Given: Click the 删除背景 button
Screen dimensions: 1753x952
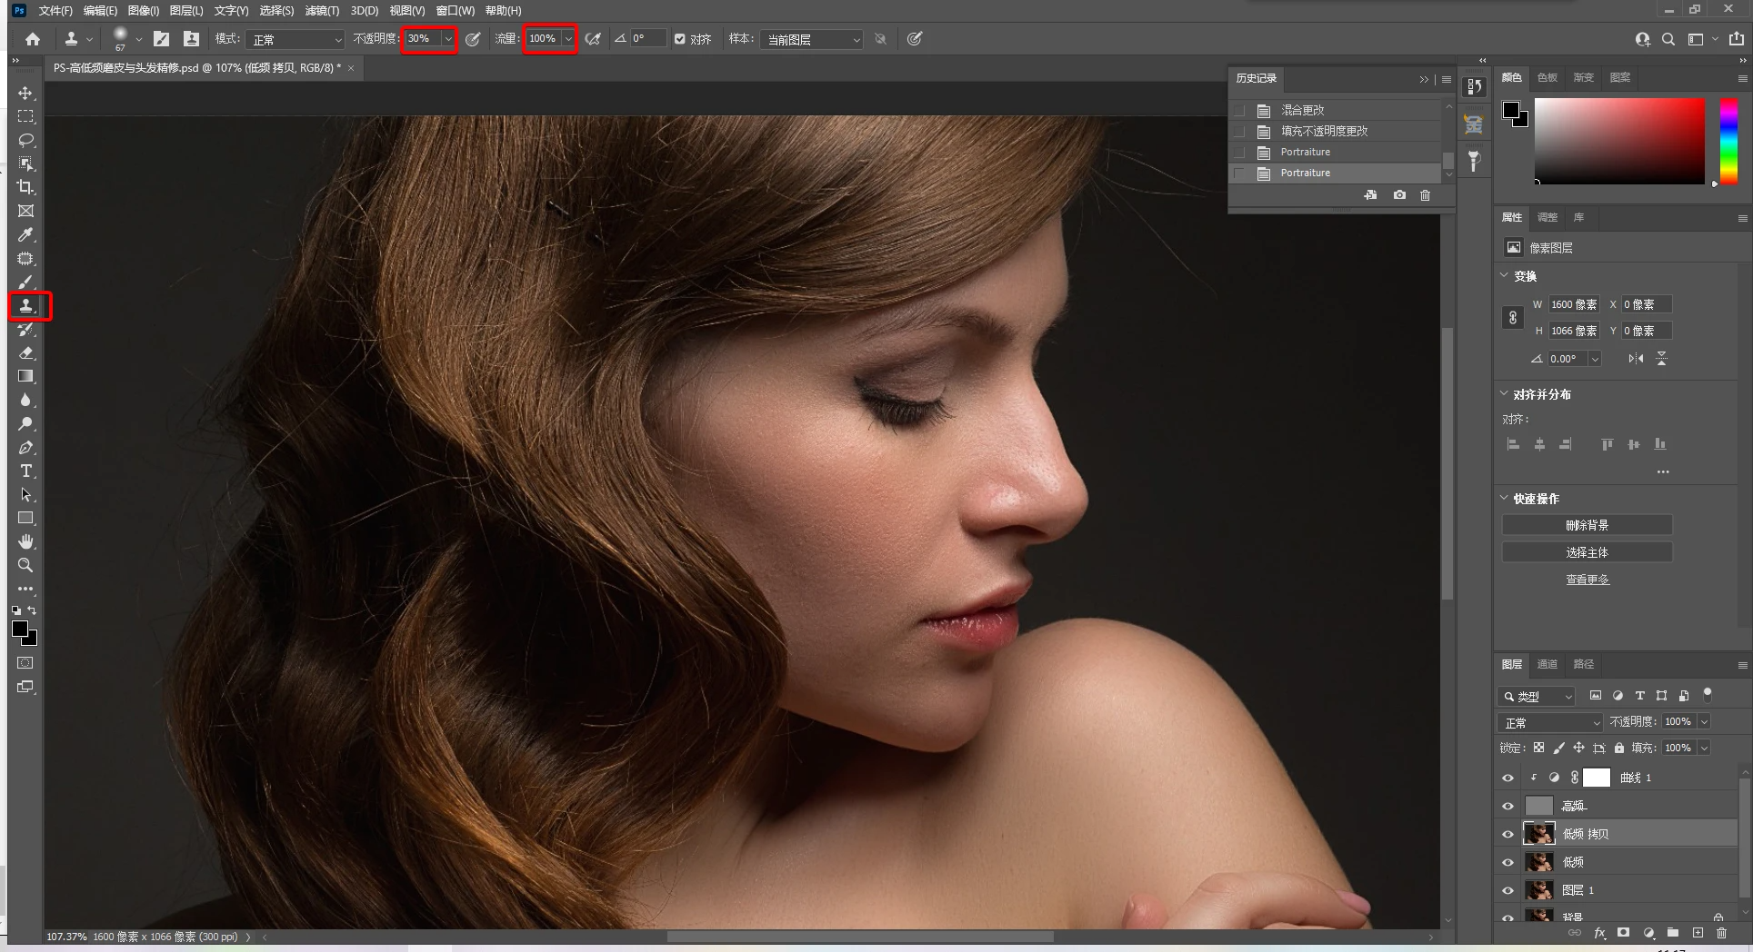Looking at the screenshot, I should pos(1587,525).
